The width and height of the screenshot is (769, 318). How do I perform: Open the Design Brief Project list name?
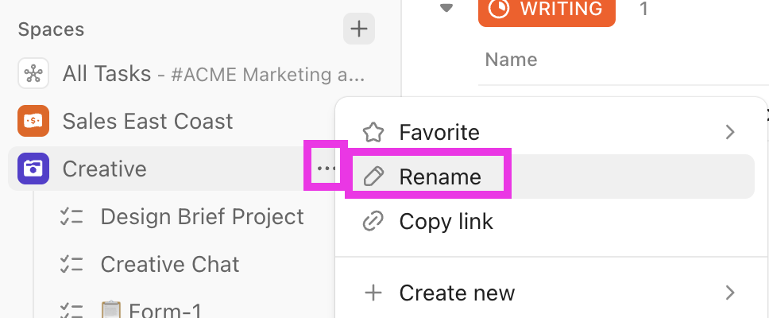tap(202, 216)
